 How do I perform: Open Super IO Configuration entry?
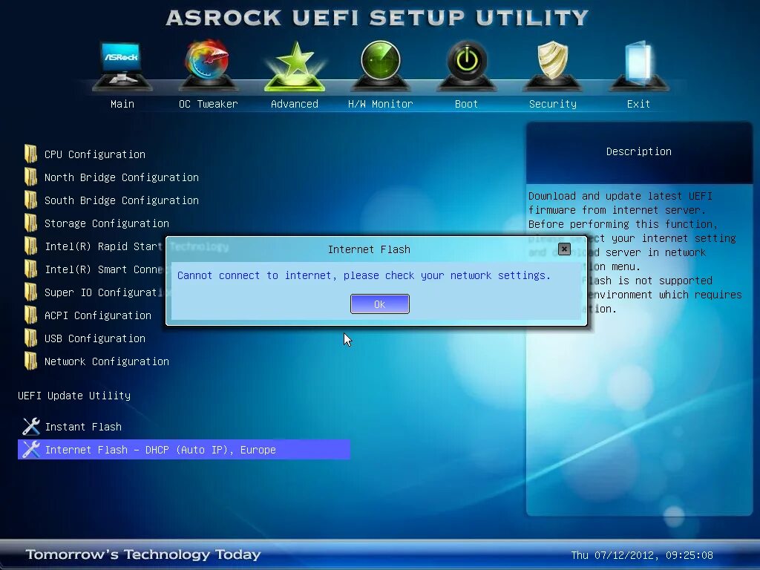[105, 292]
